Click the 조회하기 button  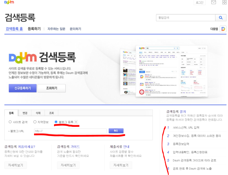point(52,88)
